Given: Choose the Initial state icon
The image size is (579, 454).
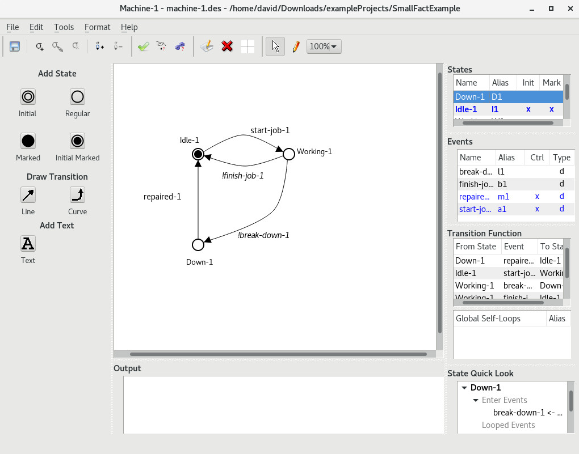Looking at the screenshot, I should 28,97.
